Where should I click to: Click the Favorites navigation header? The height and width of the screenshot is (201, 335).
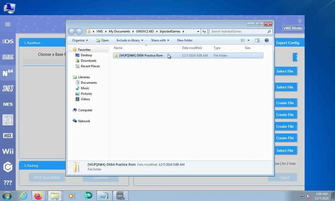[x=84, y=50]
